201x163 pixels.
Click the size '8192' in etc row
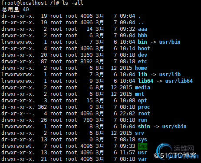(x=86, y=62)
